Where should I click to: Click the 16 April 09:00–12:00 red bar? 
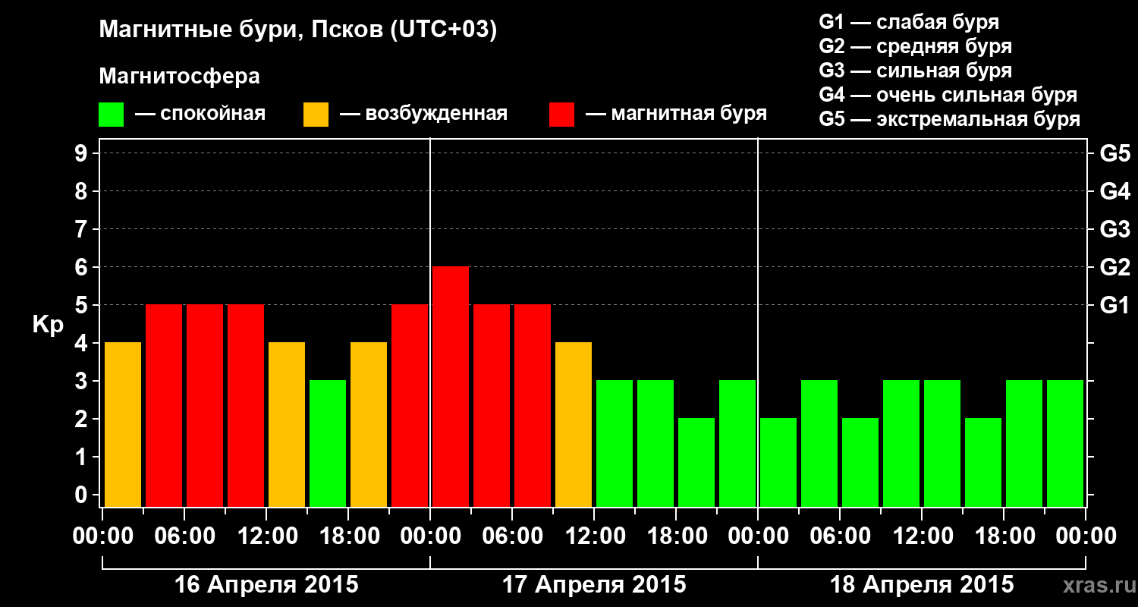[x=246, y=405]
